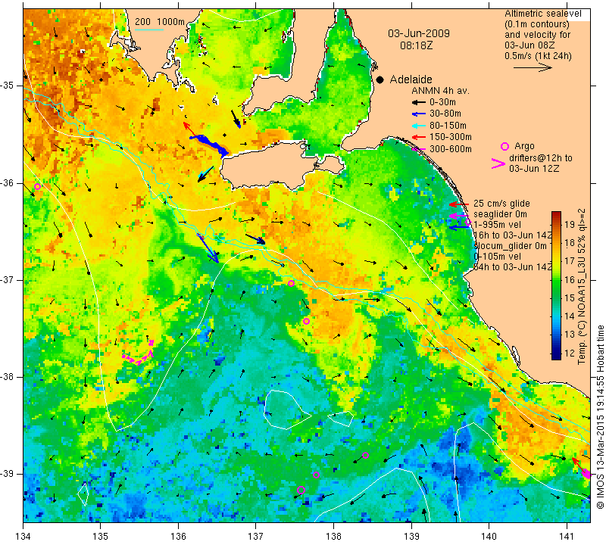Click the red current arrow near 136°E, 35.4°S
606x545 pixels.
[x=189, y=129]
